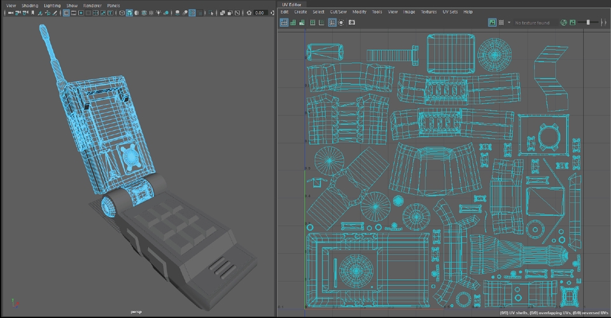The width and height of the screenshot is (611, 318).
Task: Click the shaded UV shells icon
Action: (x=293, y=22)
